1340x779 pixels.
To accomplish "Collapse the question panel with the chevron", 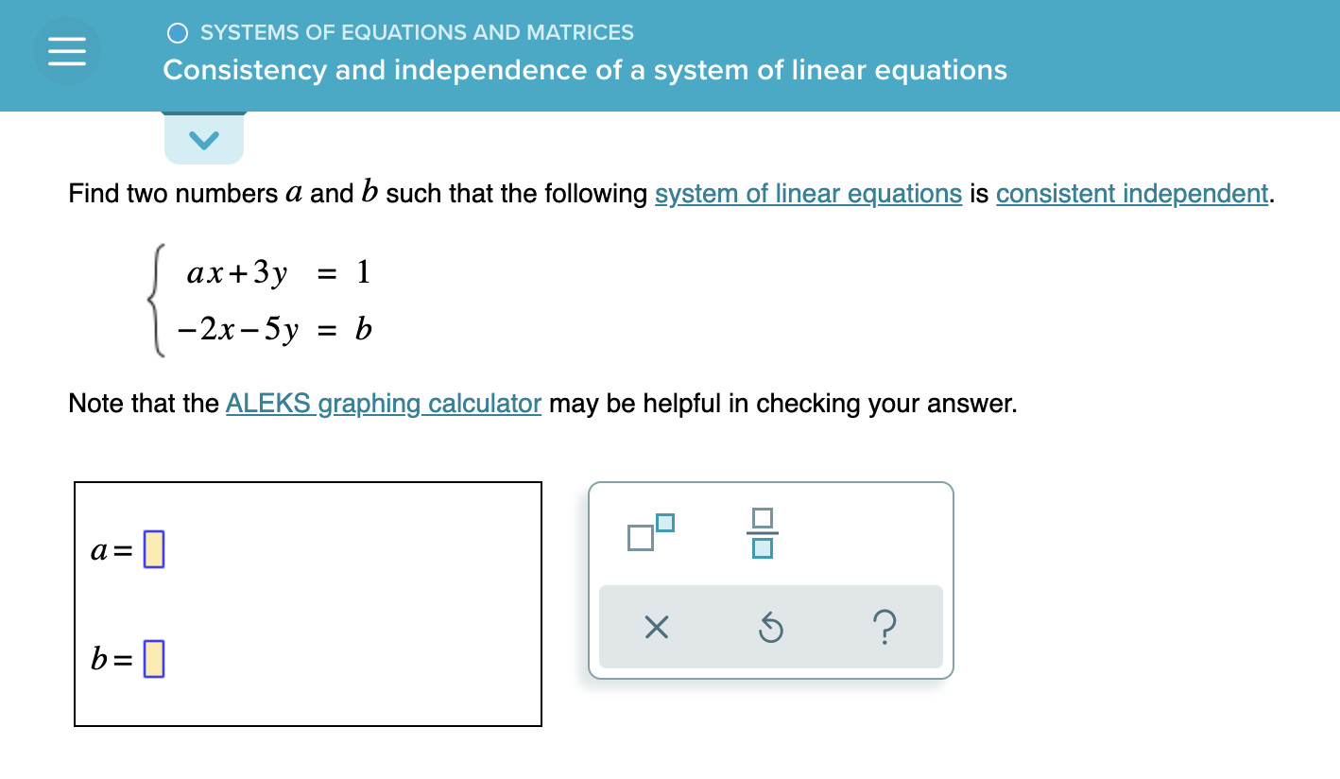I will [x=203, y=137].
